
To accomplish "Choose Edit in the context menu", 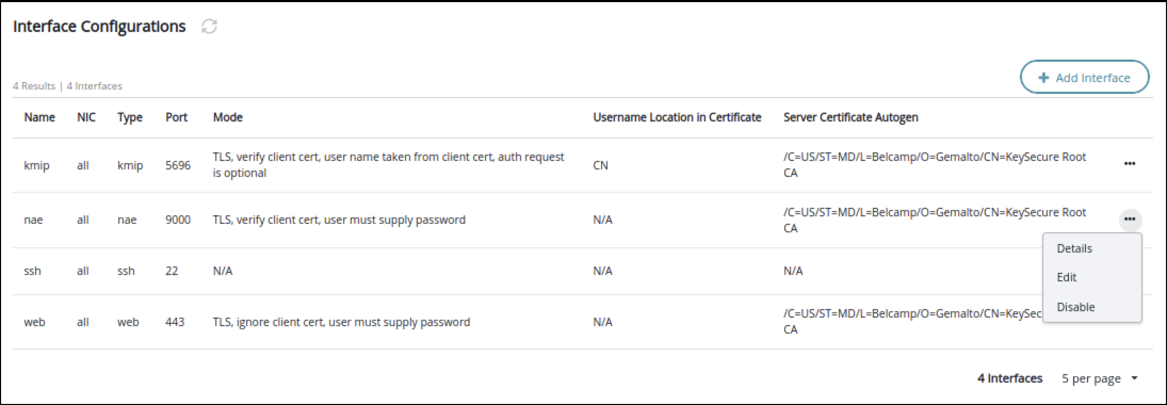I will [x=1067, y=277].
